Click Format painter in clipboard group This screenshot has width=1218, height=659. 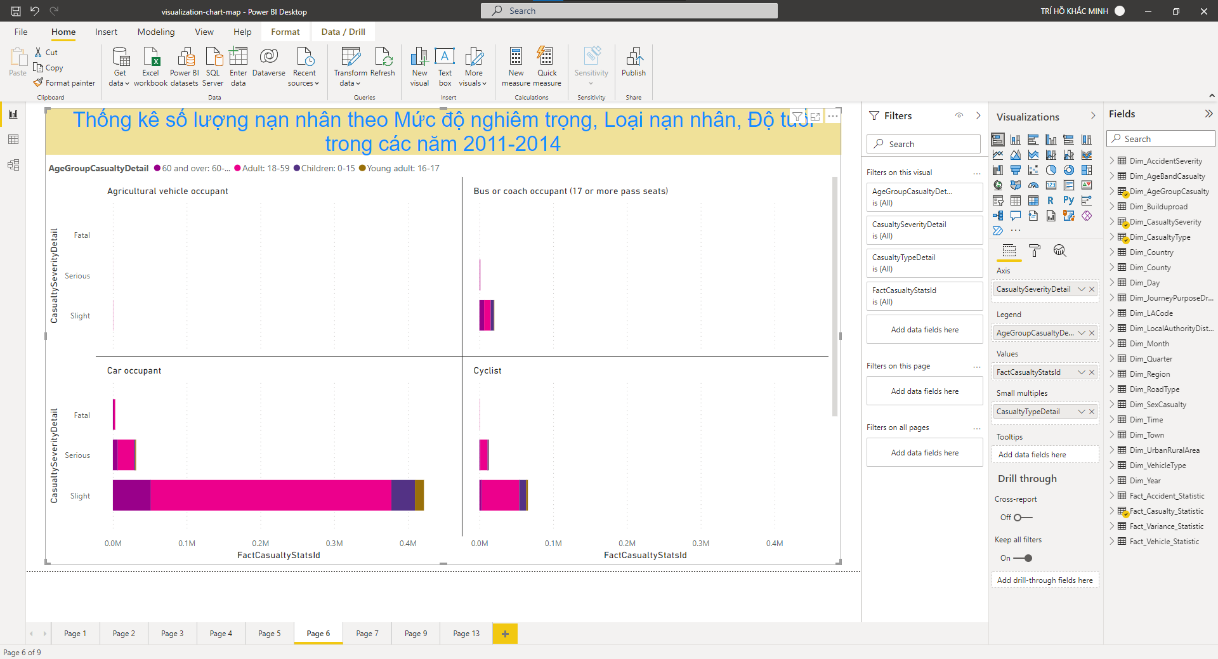(x=64, y=83)
